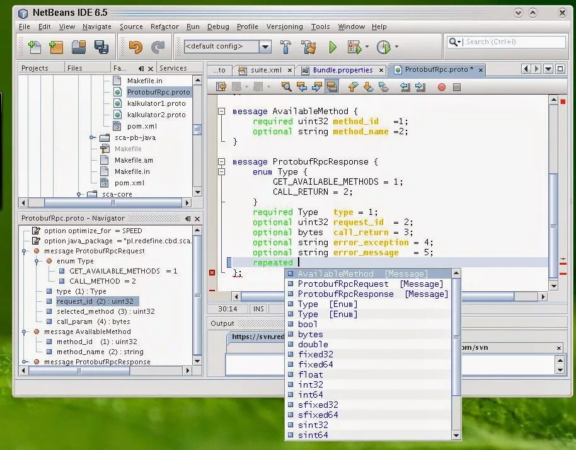Click the code completion popup scrollbar thumb
The height and width of the screenshot is (450, 576).
pyautogui.click(x=456, y=337)
